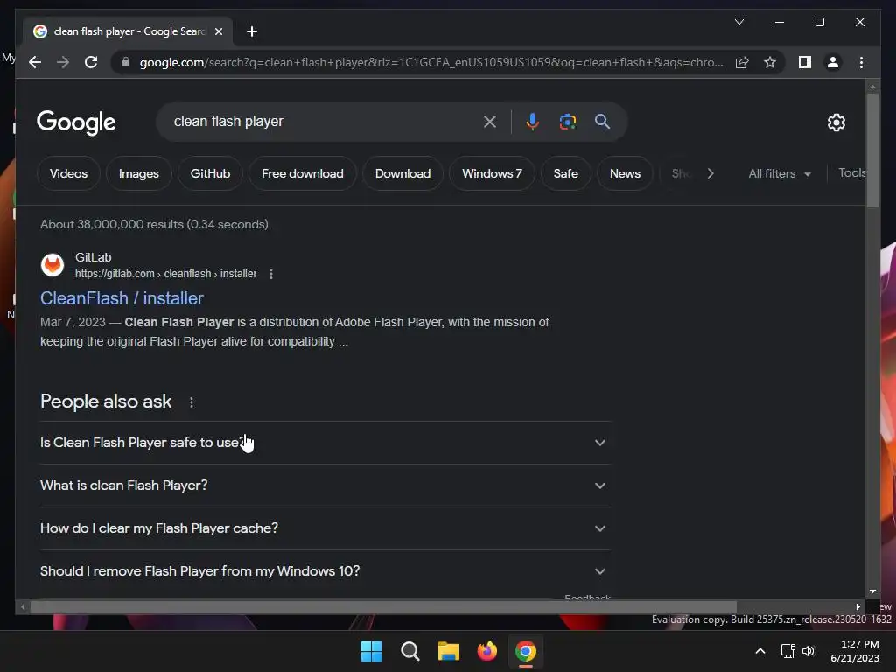This screenshot has width=896, height=672.
Task: Open taskbar Search
Action: 410,651
